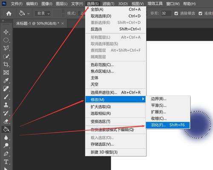Open the 增效工具 menu
Screen dimensions: 213x170
pyautogui.click(x=155, y=3)
